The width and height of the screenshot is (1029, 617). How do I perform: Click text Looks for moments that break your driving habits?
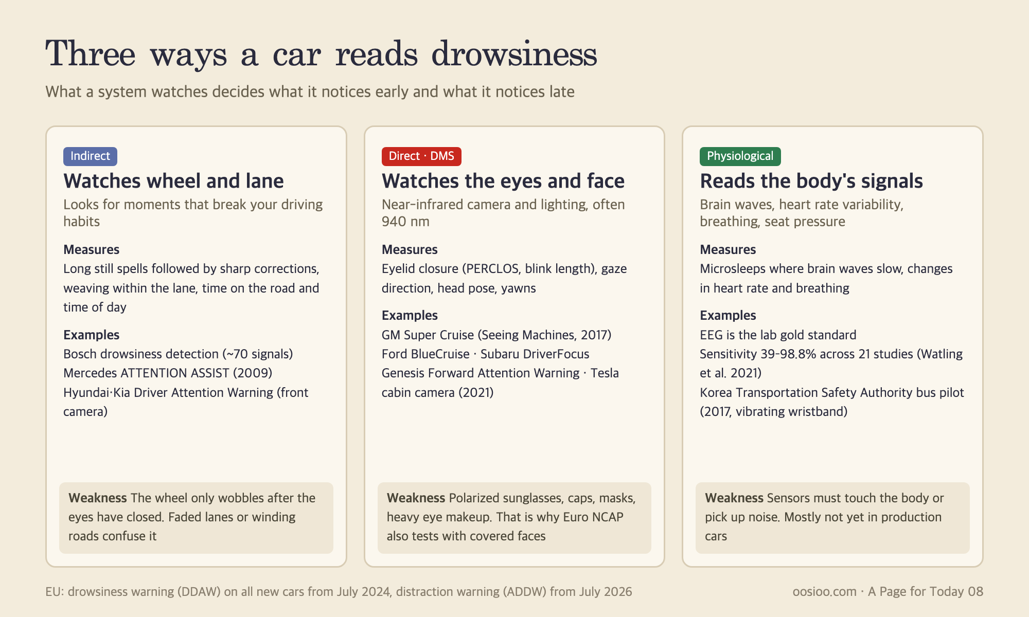tap(193, 213)
